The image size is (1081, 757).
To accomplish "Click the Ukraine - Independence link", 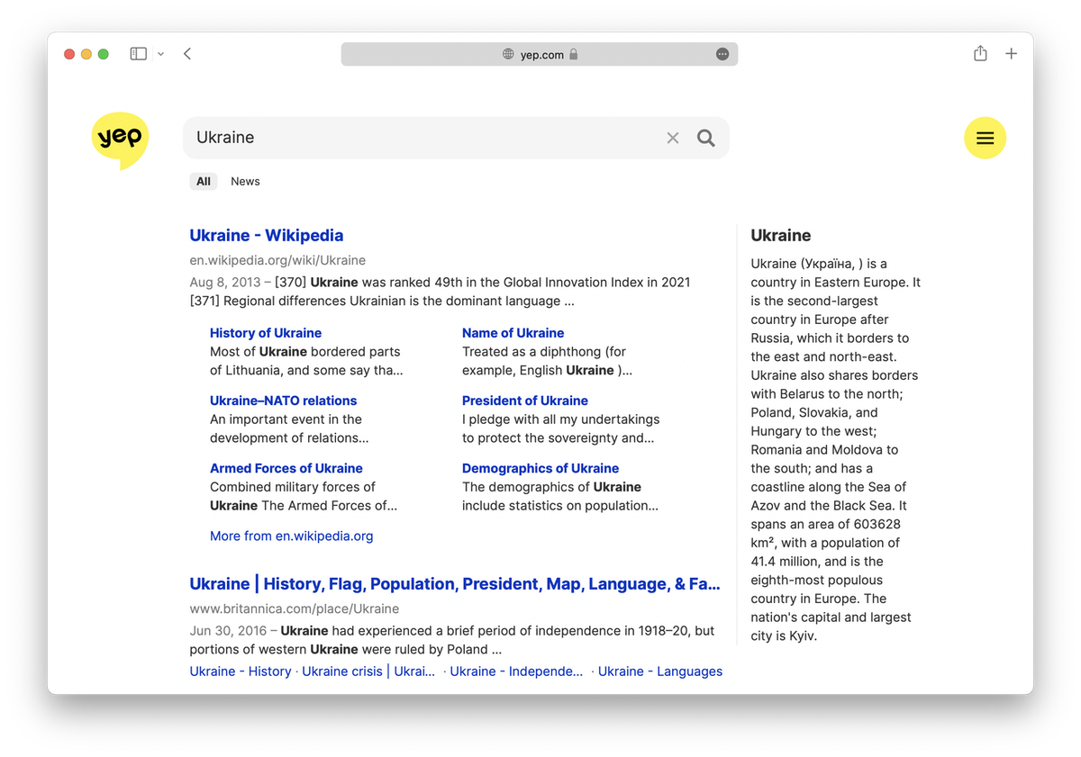I will click(x=516, y=671).
